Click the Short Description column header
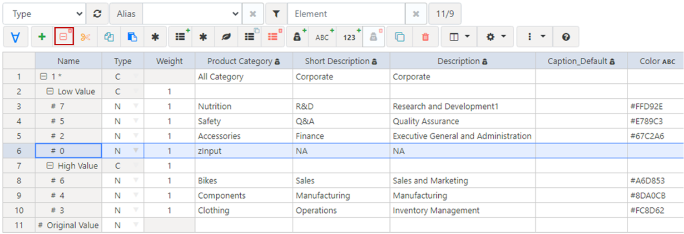This screenshot has width=684, height=234. (x=341, y=61)
